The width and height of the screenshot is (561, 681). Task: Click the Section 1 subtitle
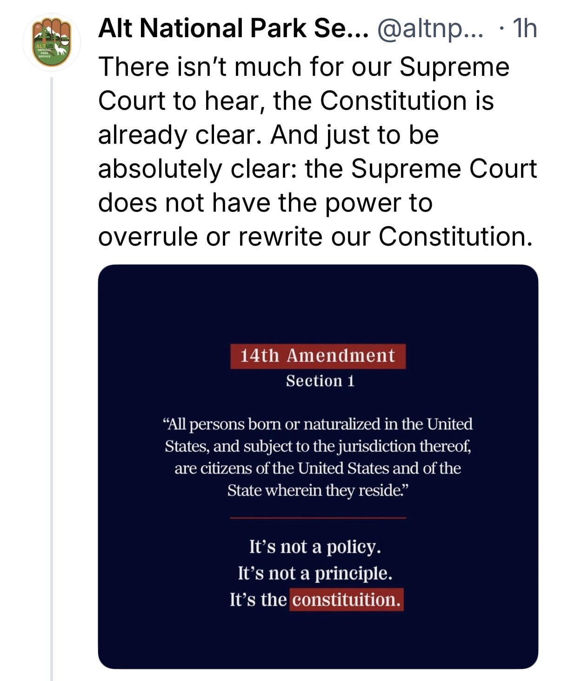320,381
